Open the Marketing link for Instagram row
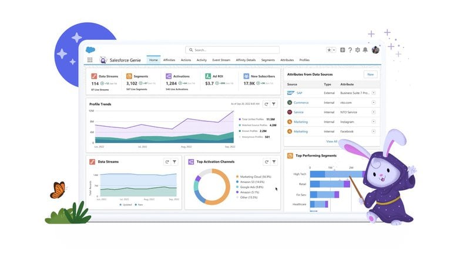 301,122
